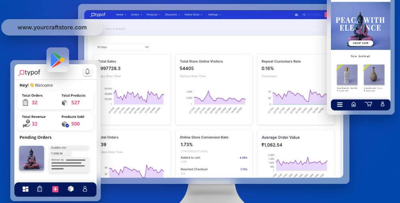The image size is (400, 203).
Task: Open the Buddha Idol pending order thumbnail
Action: click(31, 158)
